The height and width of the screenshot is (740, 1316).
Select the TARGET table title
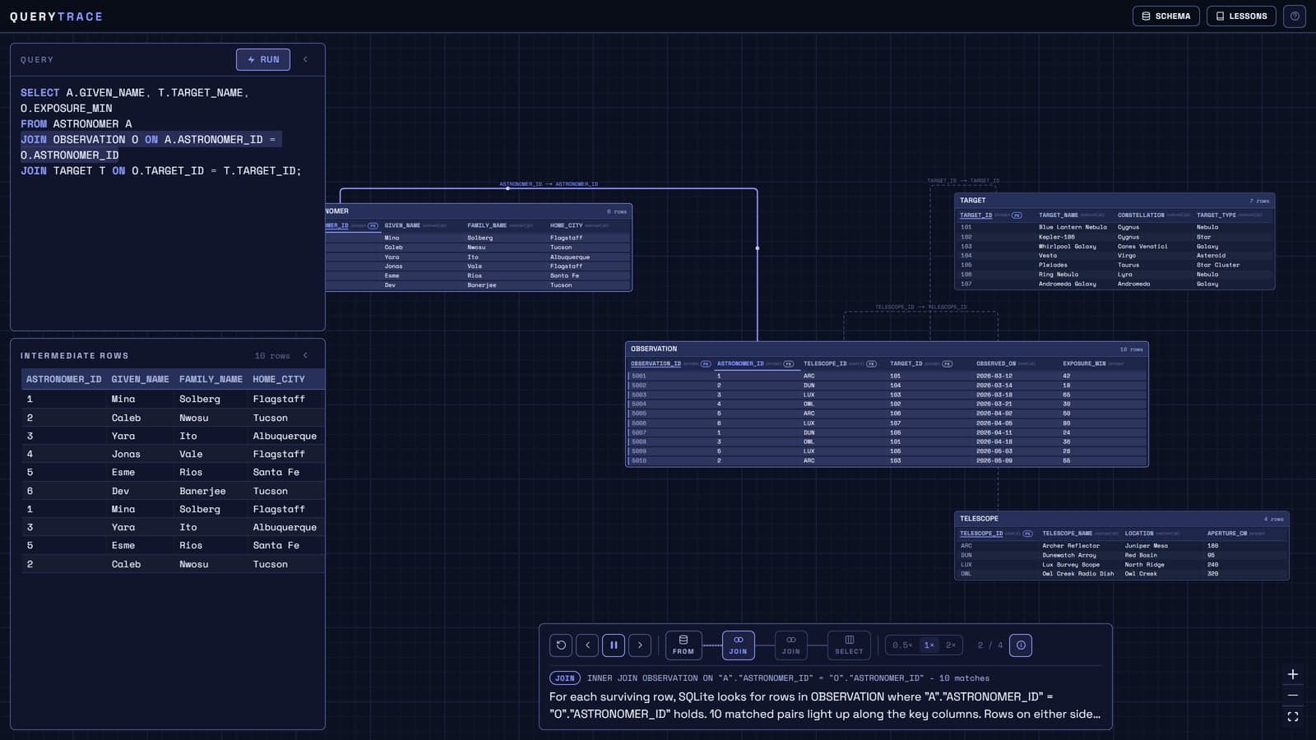[972, 201]
